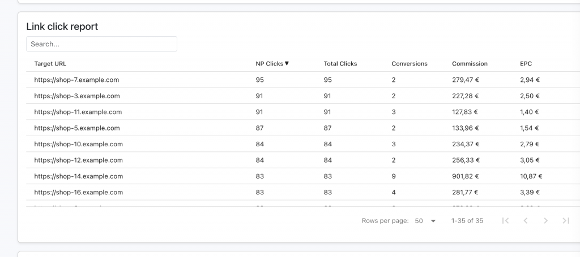Click the NP Clicks sort arrow
This screenshot has height=257, width=580.
pyautogui.click(x=287, y=64)
